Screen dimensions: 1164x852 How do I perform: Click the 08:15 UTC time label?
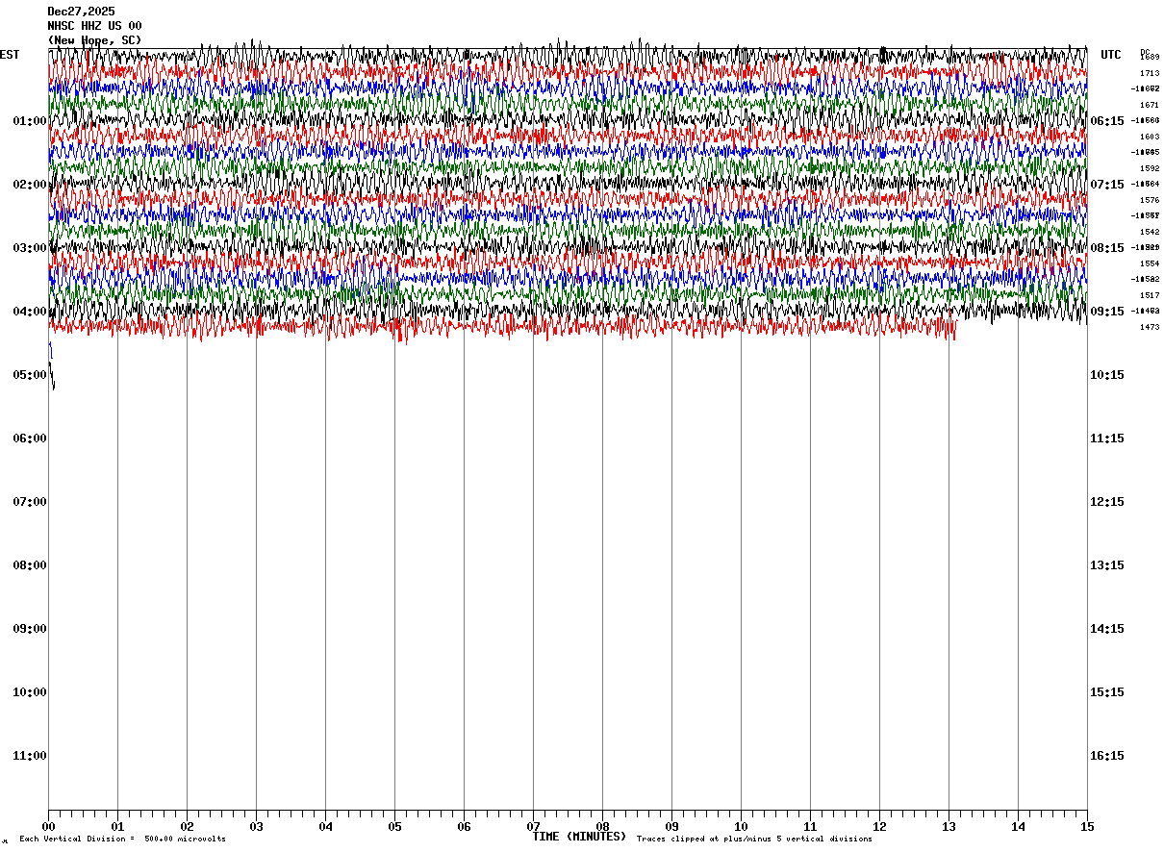point(1107,248)
